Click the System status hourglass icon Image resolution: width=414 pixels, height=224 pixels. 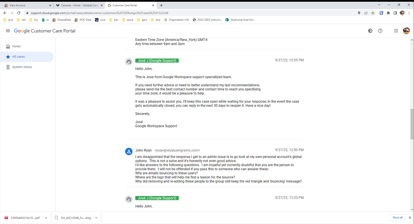point(8,67)
